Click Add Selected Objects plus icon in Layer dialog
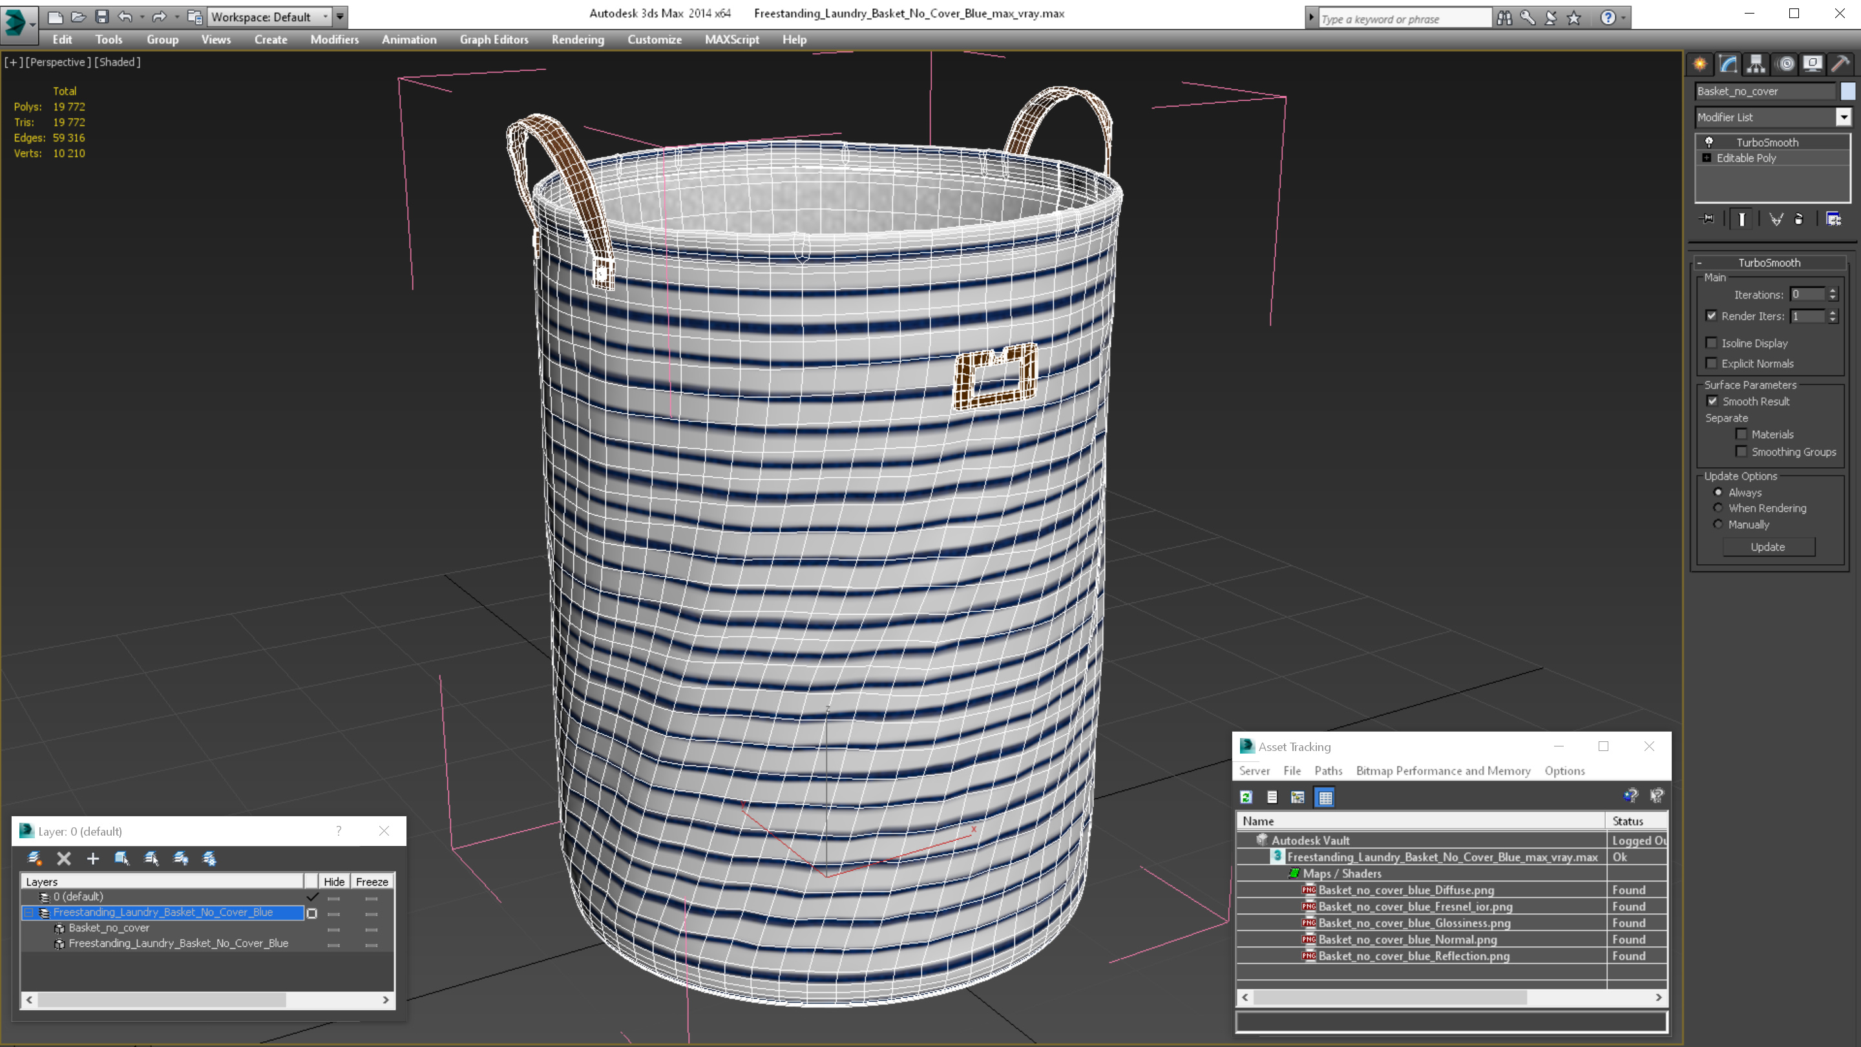The width and height of the screenshot is (1861, 1047). (x=92, y=858)
